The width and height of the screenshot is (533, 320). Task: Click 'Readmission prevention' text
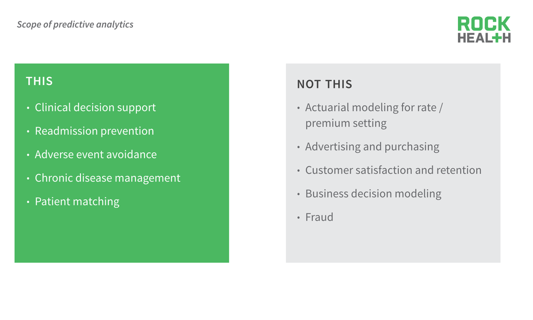point(94,131)
